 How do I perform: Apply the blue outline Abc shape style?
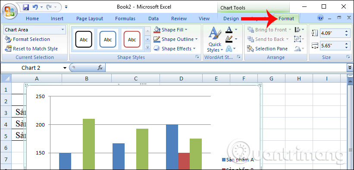click(x=108, y=40)
